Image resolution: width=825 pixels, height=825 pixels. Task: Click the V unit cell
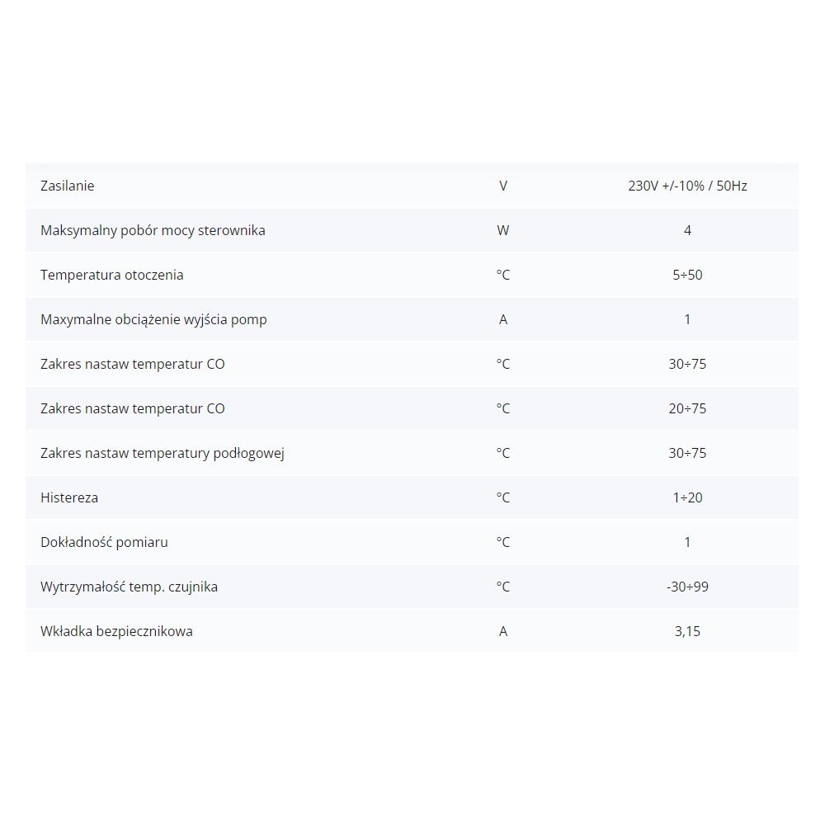click(x=503, y=186)
